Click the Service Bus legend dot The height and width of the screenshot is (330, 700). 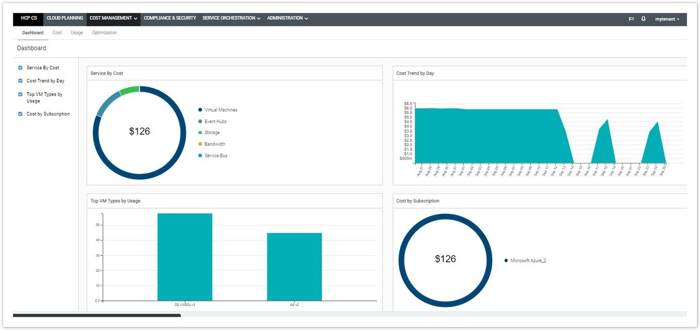coord(200,156)
